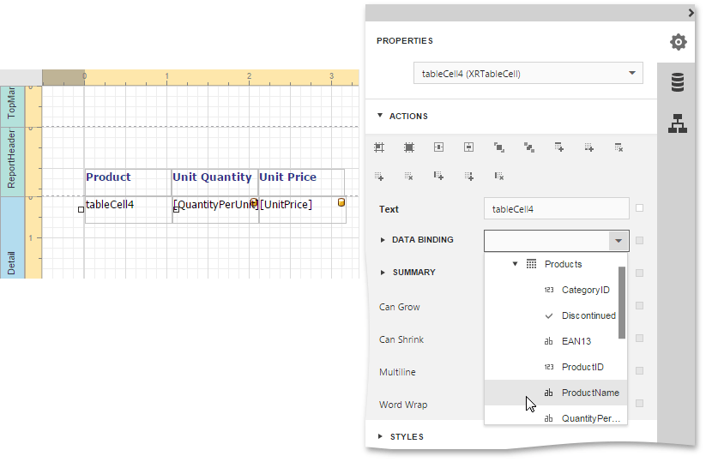The height and width of the screenshot is (462, 706).
Task: Click the field list dropdown scrollbar thumb
Action: pos(622,303)
